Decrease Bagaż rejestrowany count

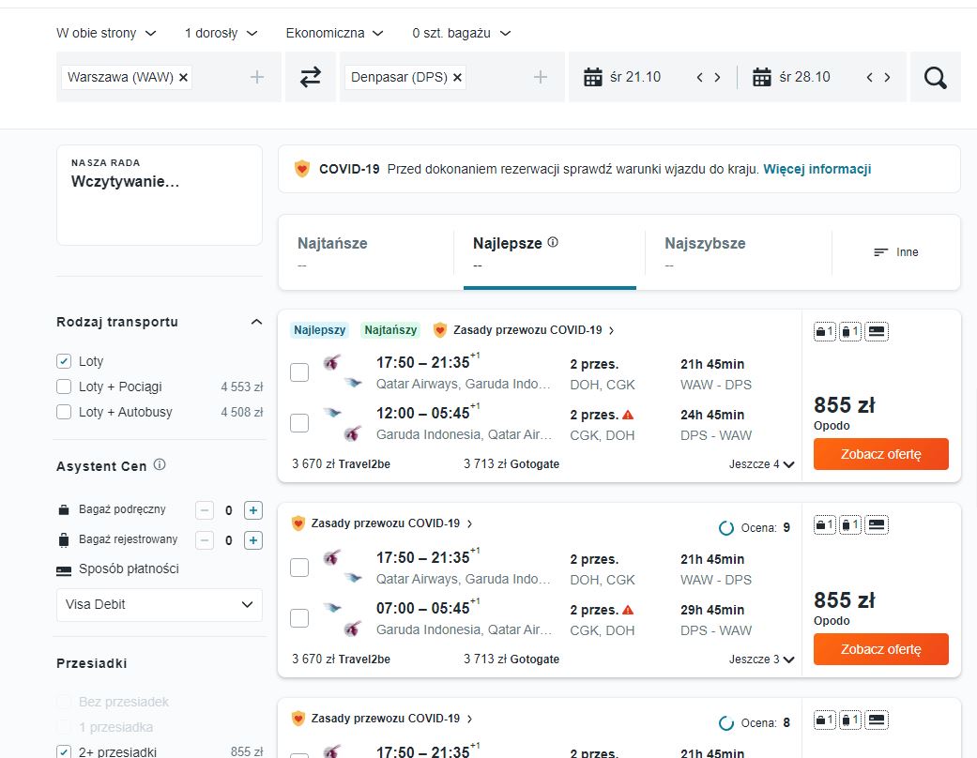[x=205, y=540]
